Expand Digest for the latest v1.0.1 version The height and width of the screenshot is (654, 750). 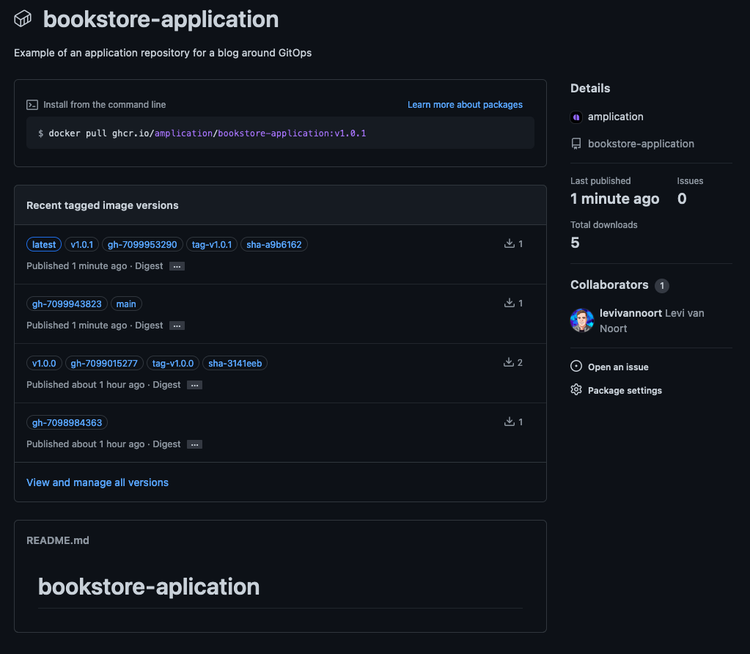pos(177,266)
